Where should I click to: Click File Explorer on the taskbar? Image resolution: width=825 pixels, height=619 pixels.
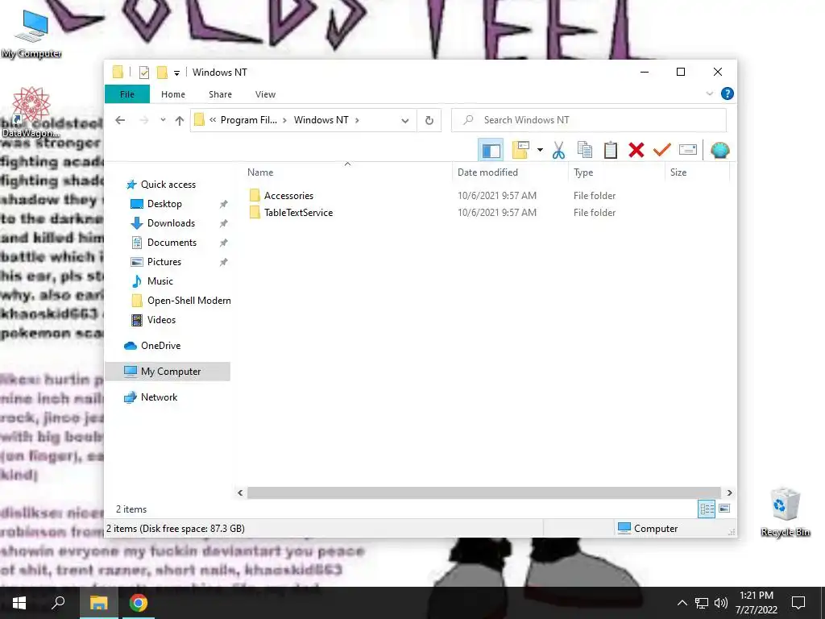98,603
